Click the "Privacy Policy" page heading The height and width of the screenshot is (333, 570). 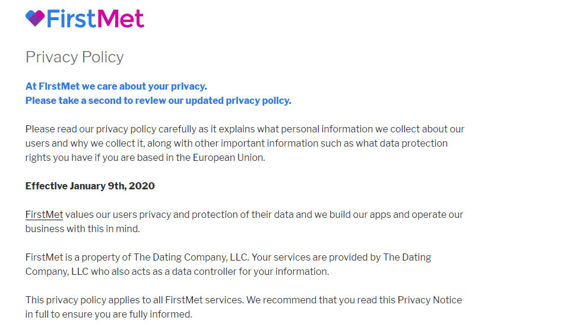(x=74, y=57)
